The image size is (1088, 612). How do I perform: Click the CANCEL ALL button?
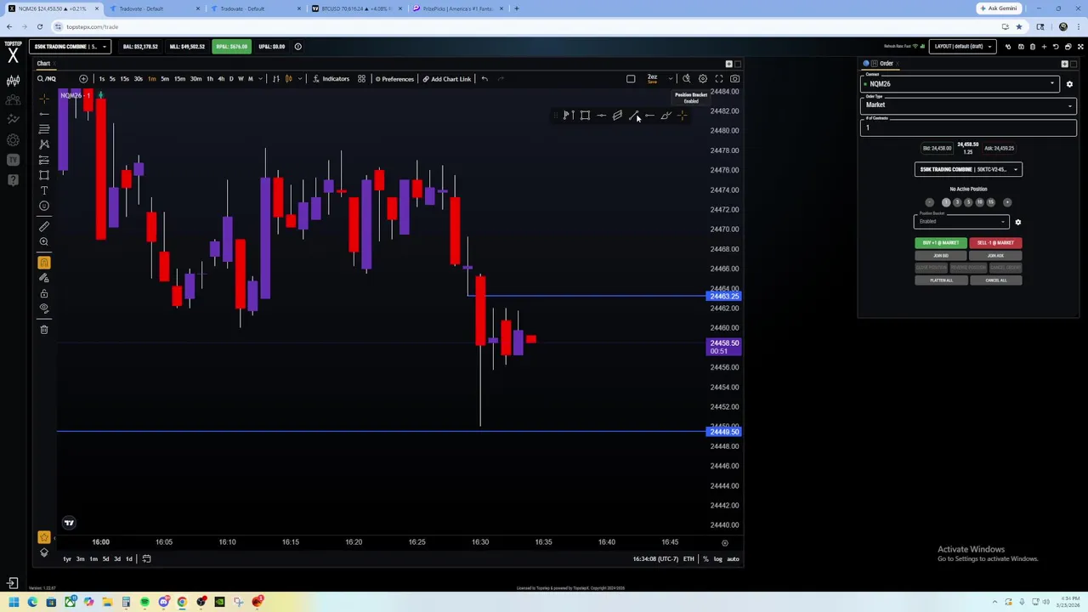(x=995, y=280)
